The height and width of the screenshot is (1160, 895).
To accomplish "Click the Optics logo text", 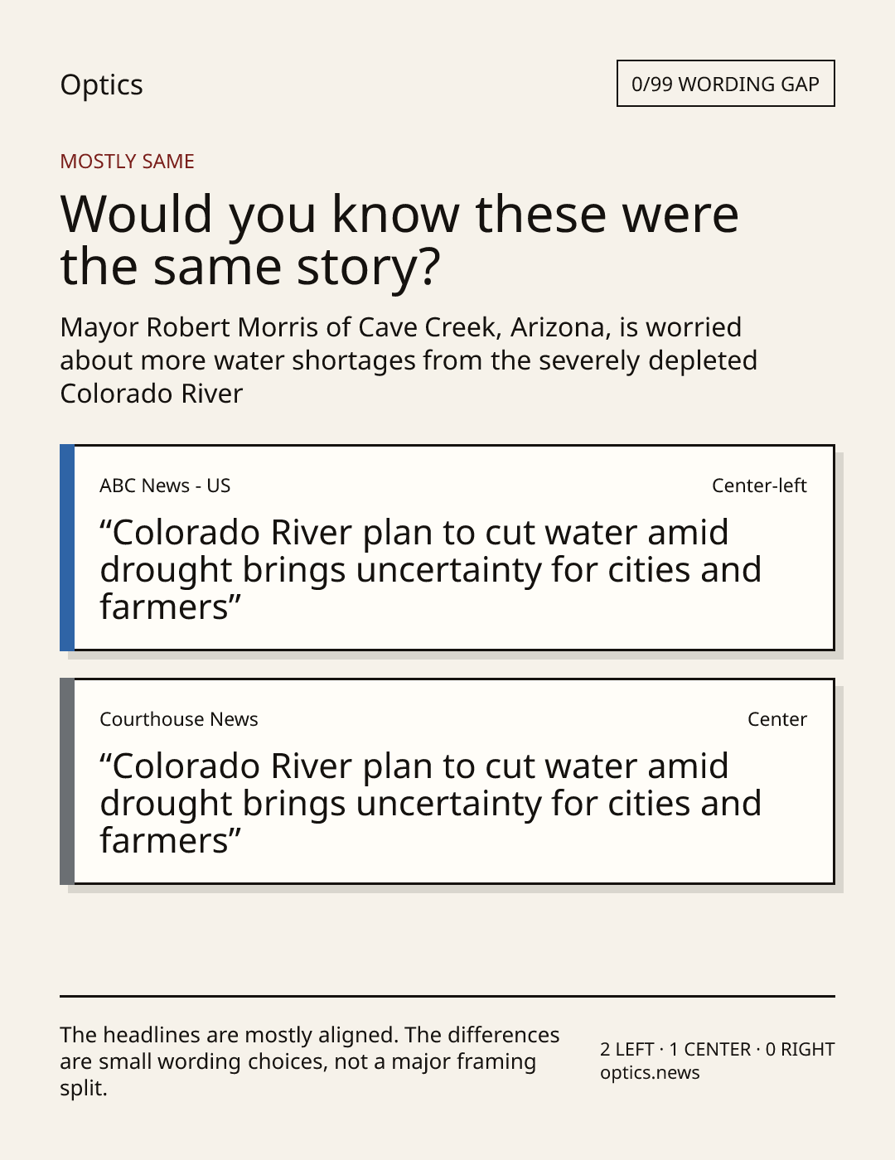I will coord(101,85).
